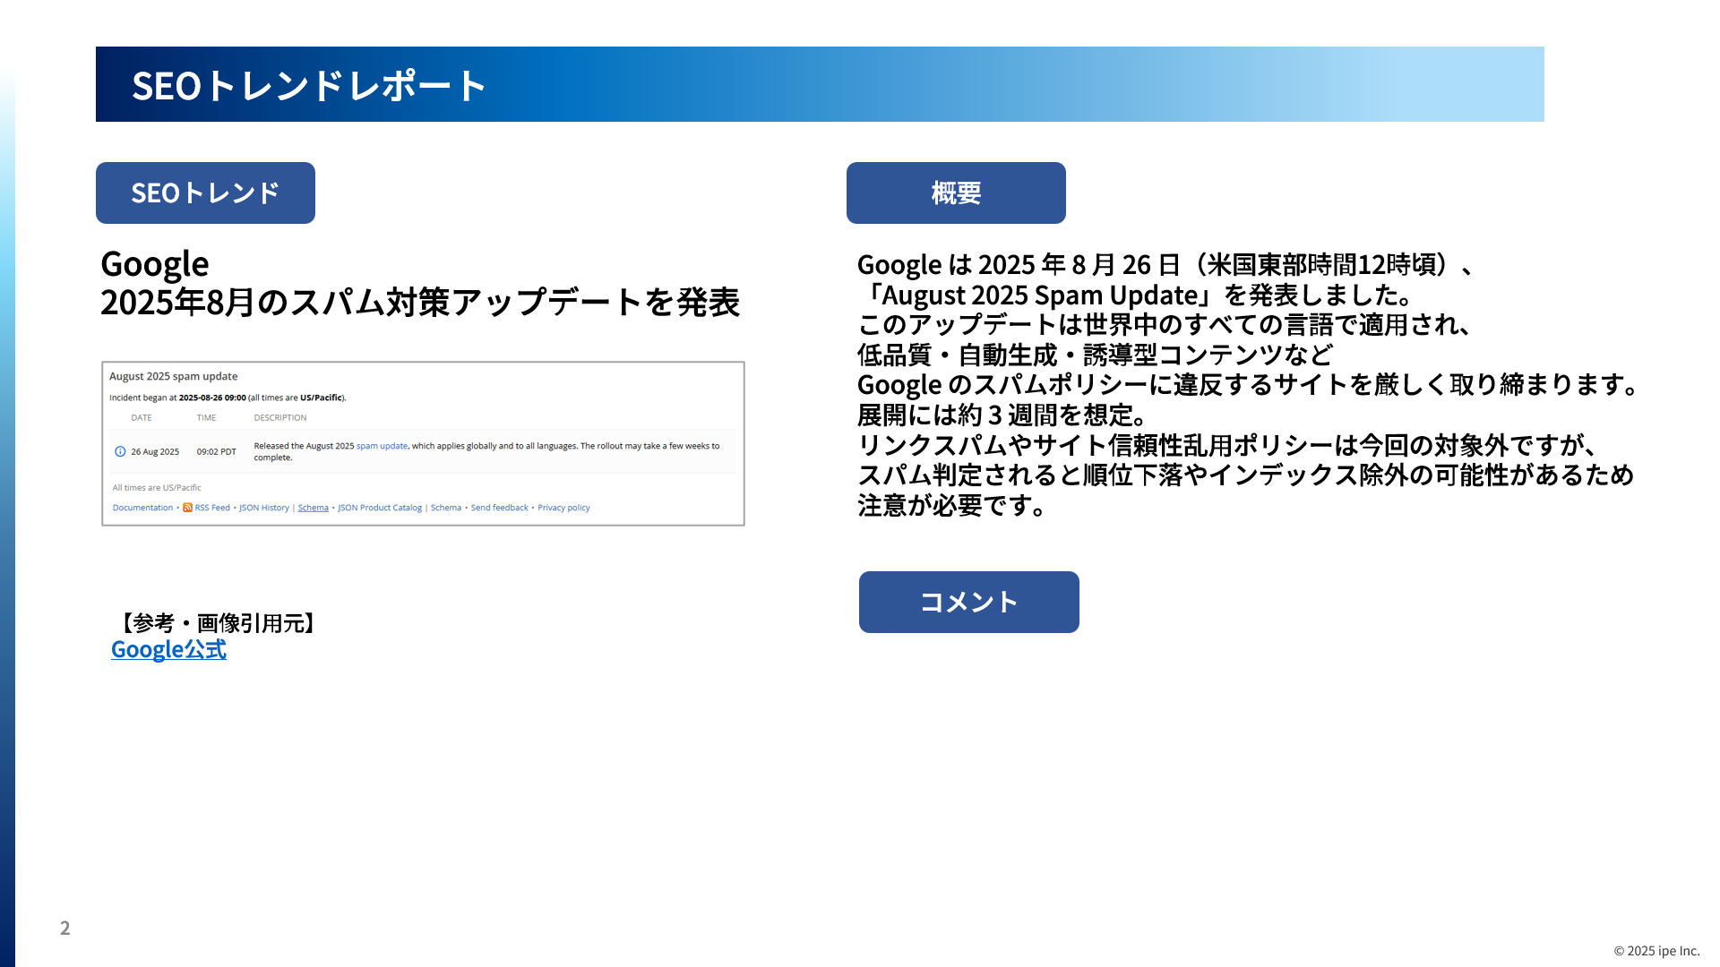Click the info icon beside 26 Aug 2025
Viewport: 1720px width, 967px height.
pyautogui.click(x=120, y=451)
